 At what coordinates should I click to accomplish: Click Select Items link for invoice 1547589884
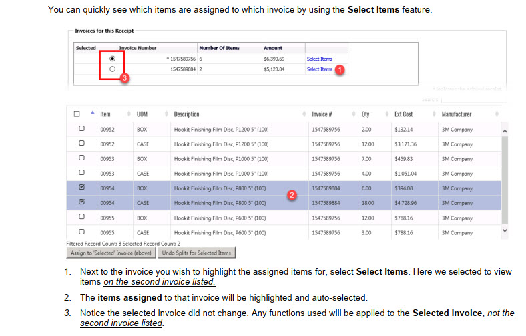(x=319, y=69)
